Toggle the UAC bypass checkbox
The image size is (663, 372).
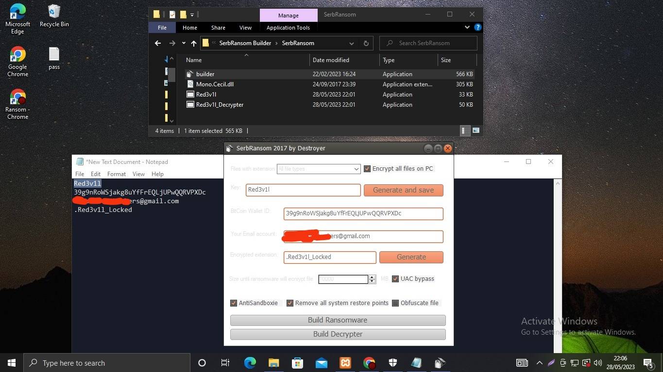[x=395, y=279]
